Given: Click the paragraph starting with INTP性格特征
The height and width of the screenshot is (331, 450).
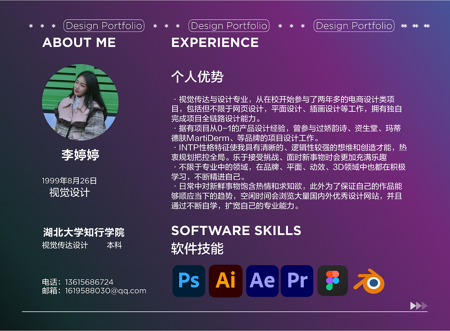Looking at the screenshot, I should 289,152.
